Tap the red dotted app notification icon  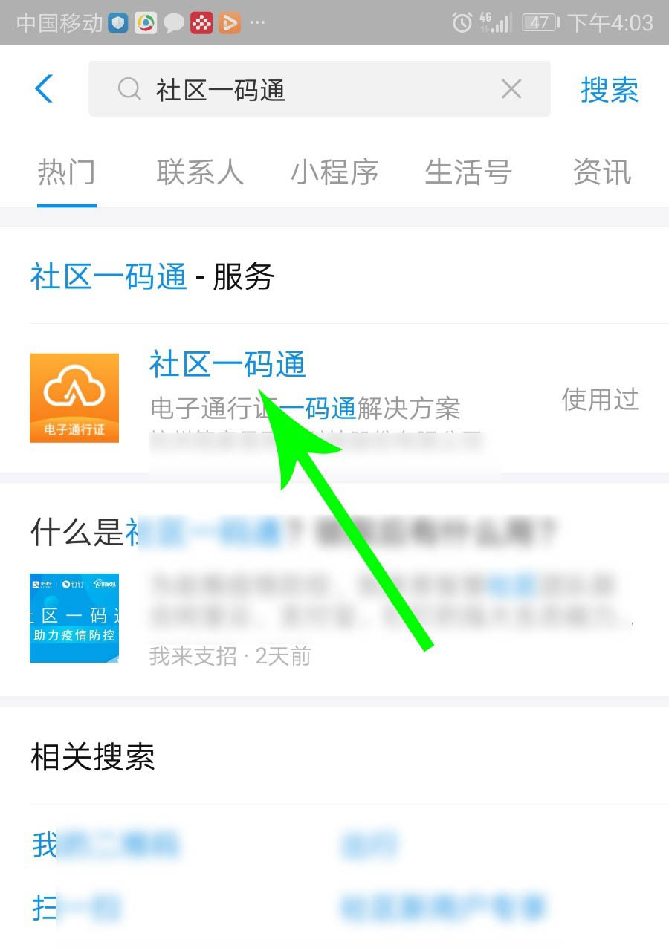pos(201,23)
